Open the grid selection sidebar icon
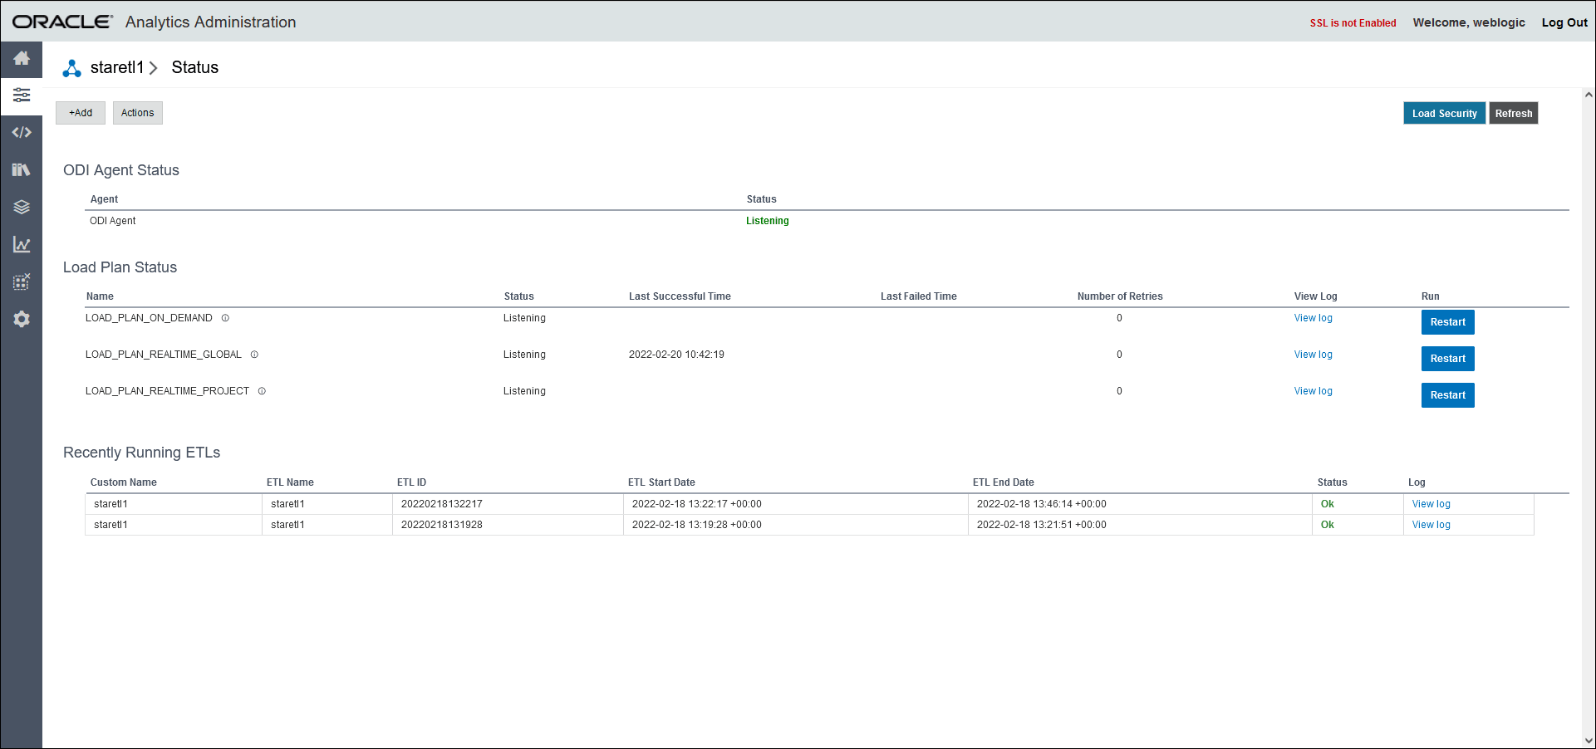This screenshot has height=749, width=1596. (x=22, y=281)
